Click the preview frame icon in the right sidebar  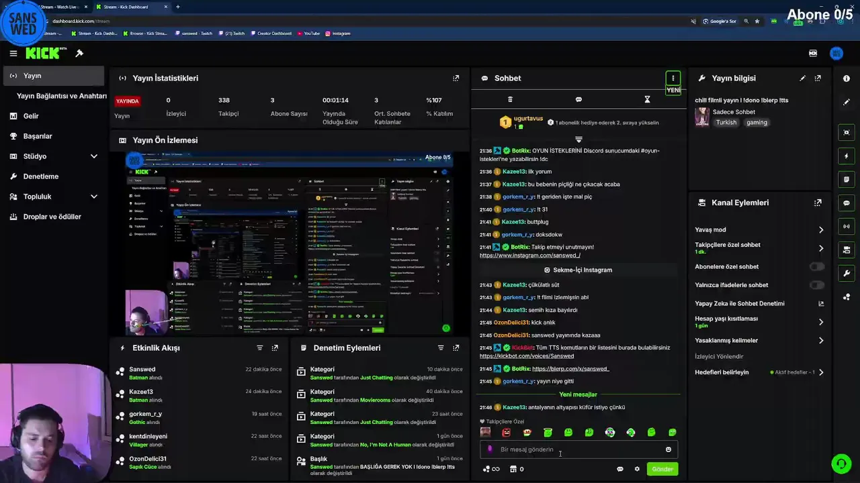pos(847,132)
